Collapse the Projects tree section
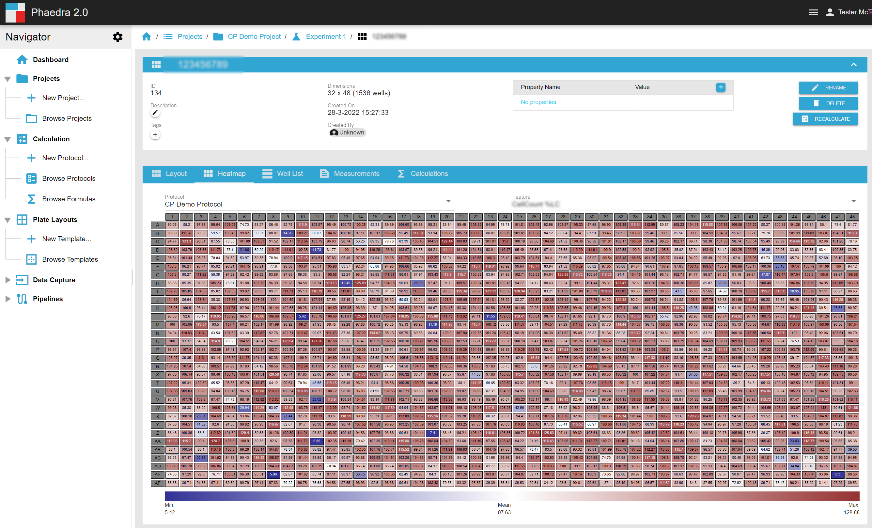This screenshot has height=528, width=872. click(8, 79)
